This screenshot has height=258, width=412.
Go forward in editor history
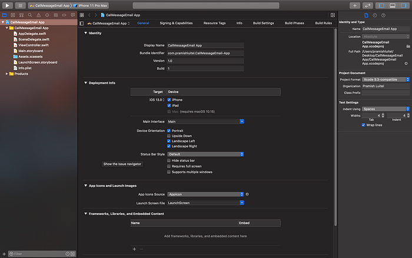tap(95, 15)
